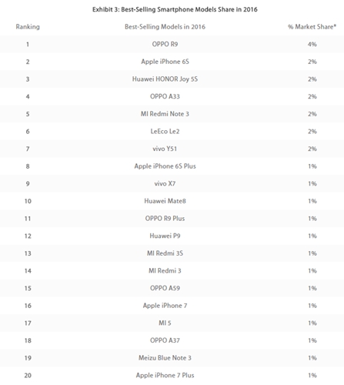Select the Ranking column header
The height and width of the screenshot is (385, 344).
coord(28,27)
